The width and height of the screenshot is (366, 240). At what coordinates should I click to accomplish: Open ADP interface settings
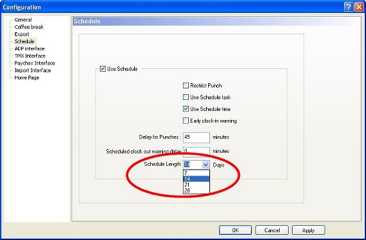(x=30, y=49)
